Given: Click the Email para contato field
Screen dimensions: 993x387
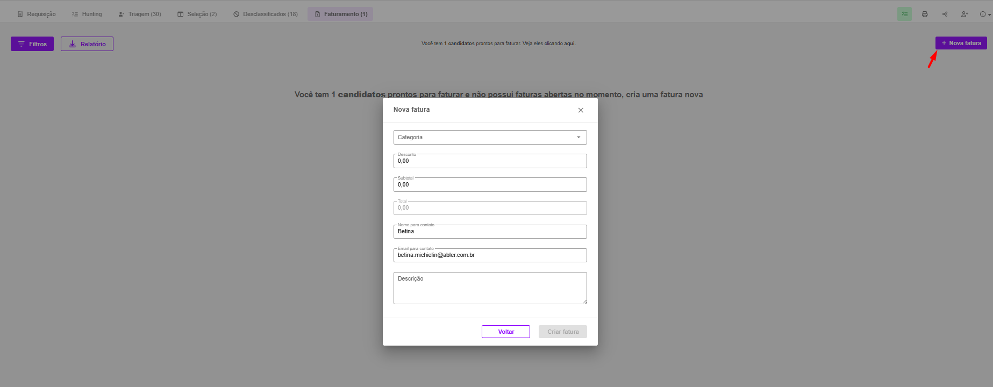Looking at the screenshot, I should 490,255.
